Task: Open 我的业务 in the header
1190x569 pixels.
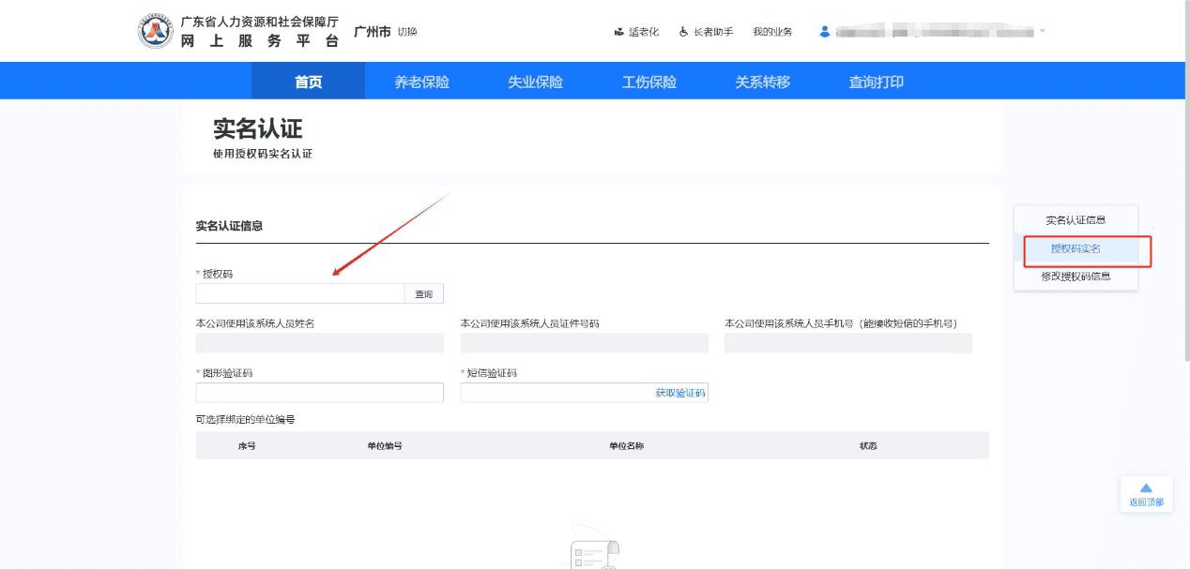Action: [x=772, y=32]
